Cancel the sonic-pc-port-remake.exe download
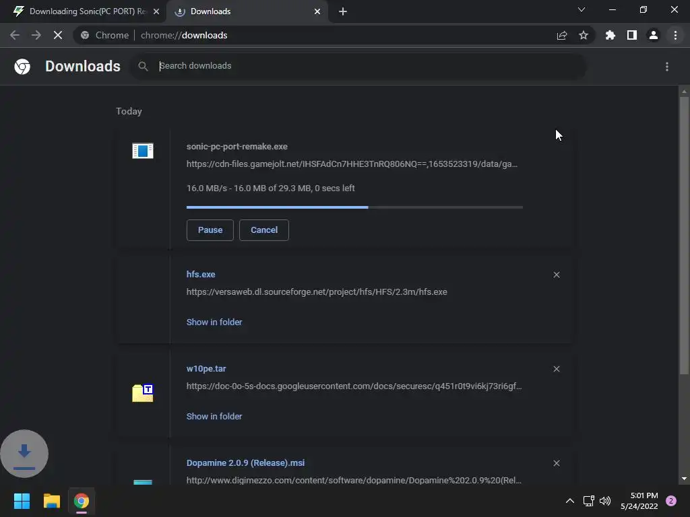This screenshot has width=690, height=517. [264, 230]
